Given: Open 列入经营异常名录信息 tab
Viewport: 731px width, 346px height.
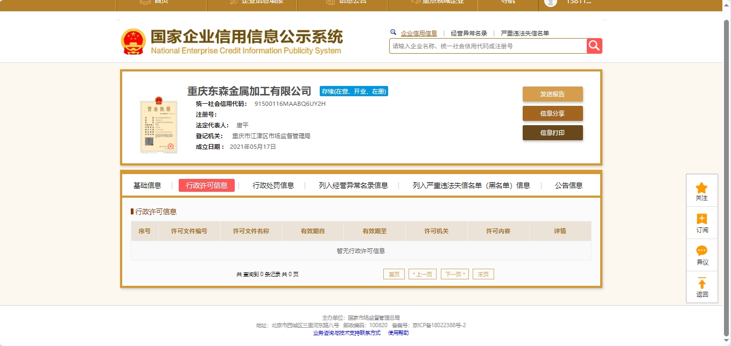Looking at the screenshot, I should pyautogui.click(x=353, y=185).
